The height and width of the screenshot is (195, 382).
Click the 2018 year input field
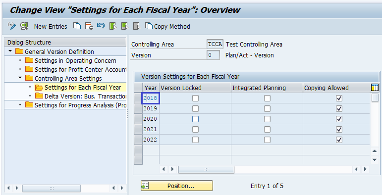coord(151,98)
